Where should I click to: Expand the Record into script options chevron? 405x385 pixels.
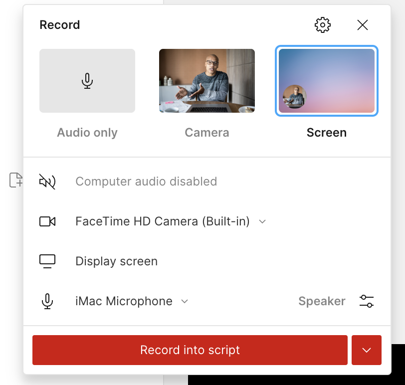(366, 350)
